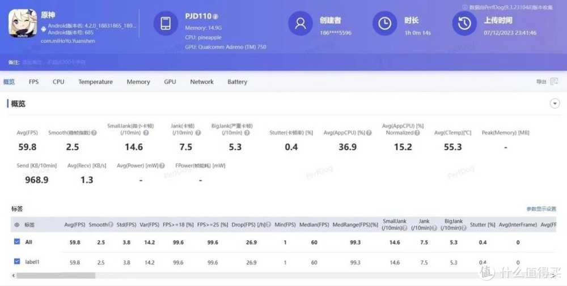Click the info icon next to PJD110
The image size is (567, 286).
(215, 16)
